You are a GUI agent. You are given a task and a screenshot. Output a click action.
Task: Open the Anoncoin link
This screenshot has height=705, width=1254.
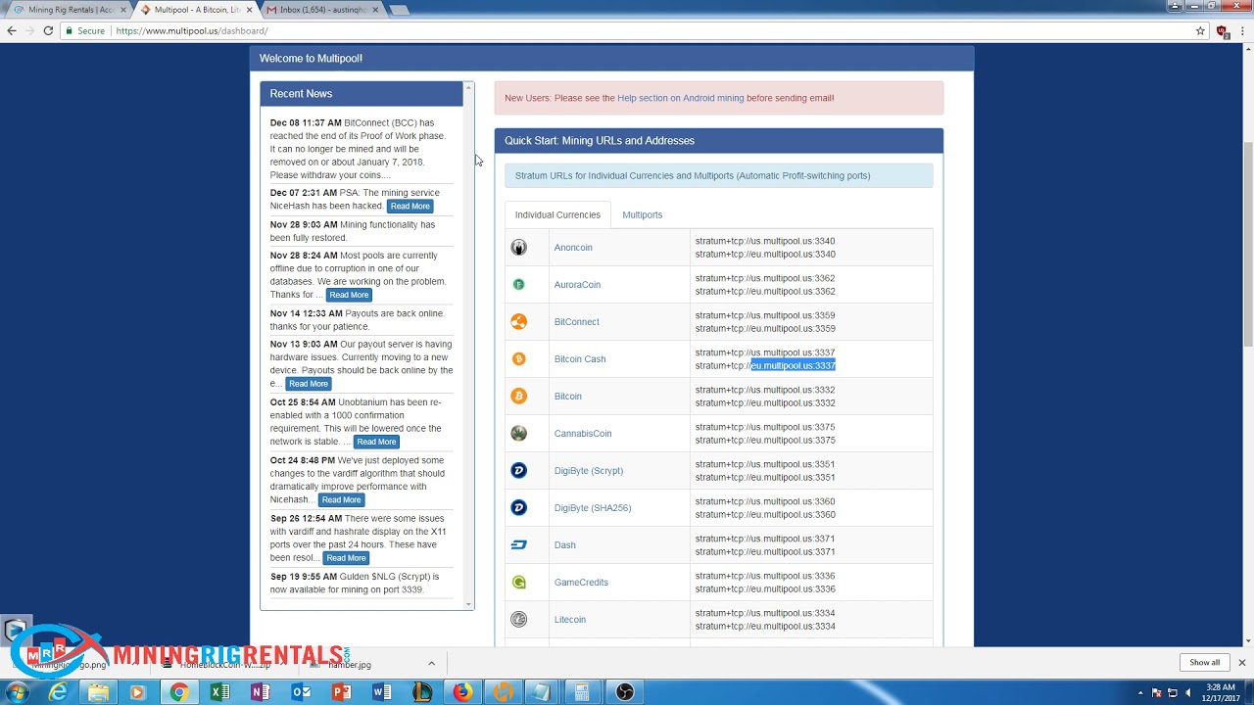(573, 248)
